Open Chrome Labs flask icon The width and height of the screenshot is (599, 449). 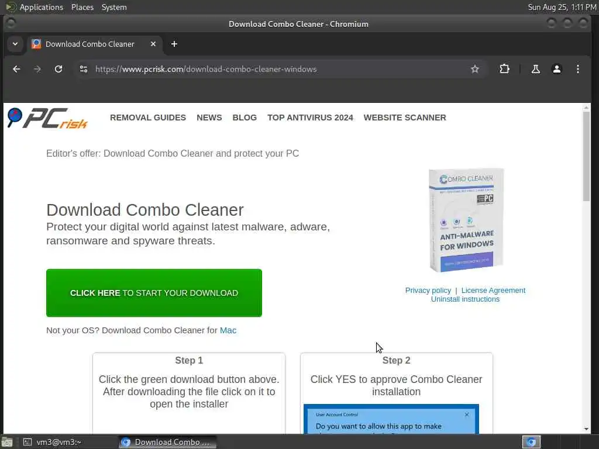point(536,69)
